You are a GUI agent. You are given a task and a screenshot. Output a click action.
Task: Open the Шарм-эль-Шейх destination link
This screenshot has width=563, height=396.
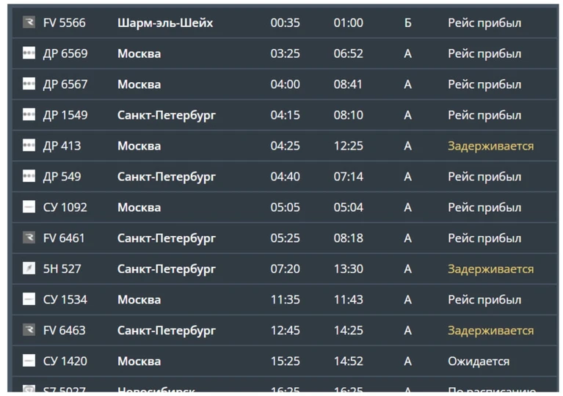pos(165,23)
